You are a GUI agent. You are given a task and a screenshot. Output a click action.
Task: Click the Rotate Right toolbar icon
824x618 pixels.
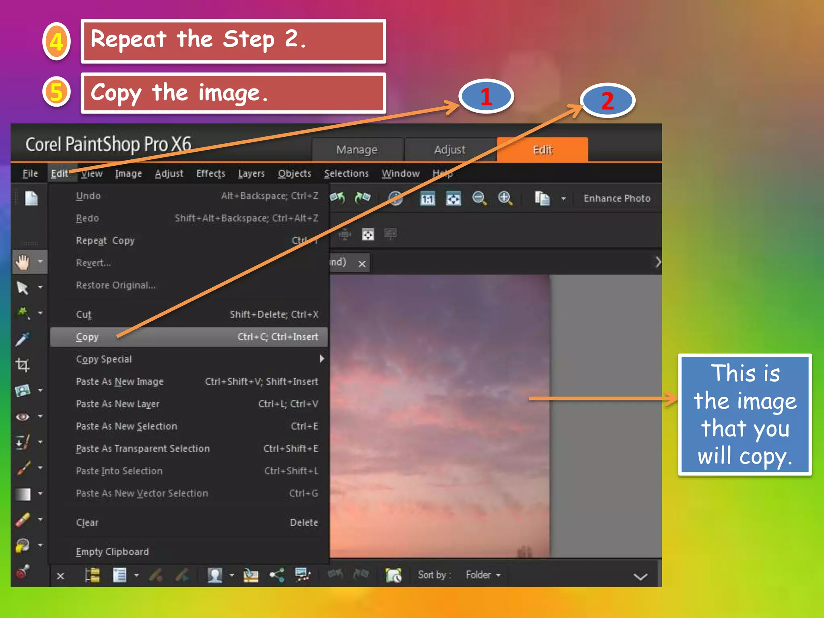[362, 198]
